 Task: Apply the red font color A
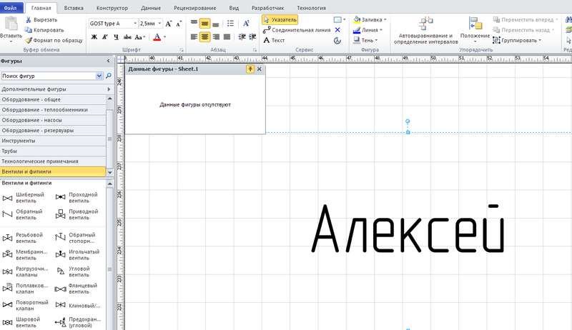tap(157, 37)
